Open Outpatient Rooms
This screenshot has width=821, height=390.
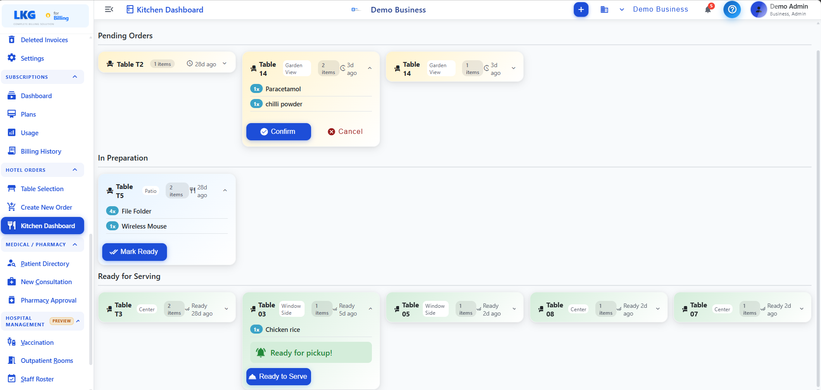tap(47, 361)
